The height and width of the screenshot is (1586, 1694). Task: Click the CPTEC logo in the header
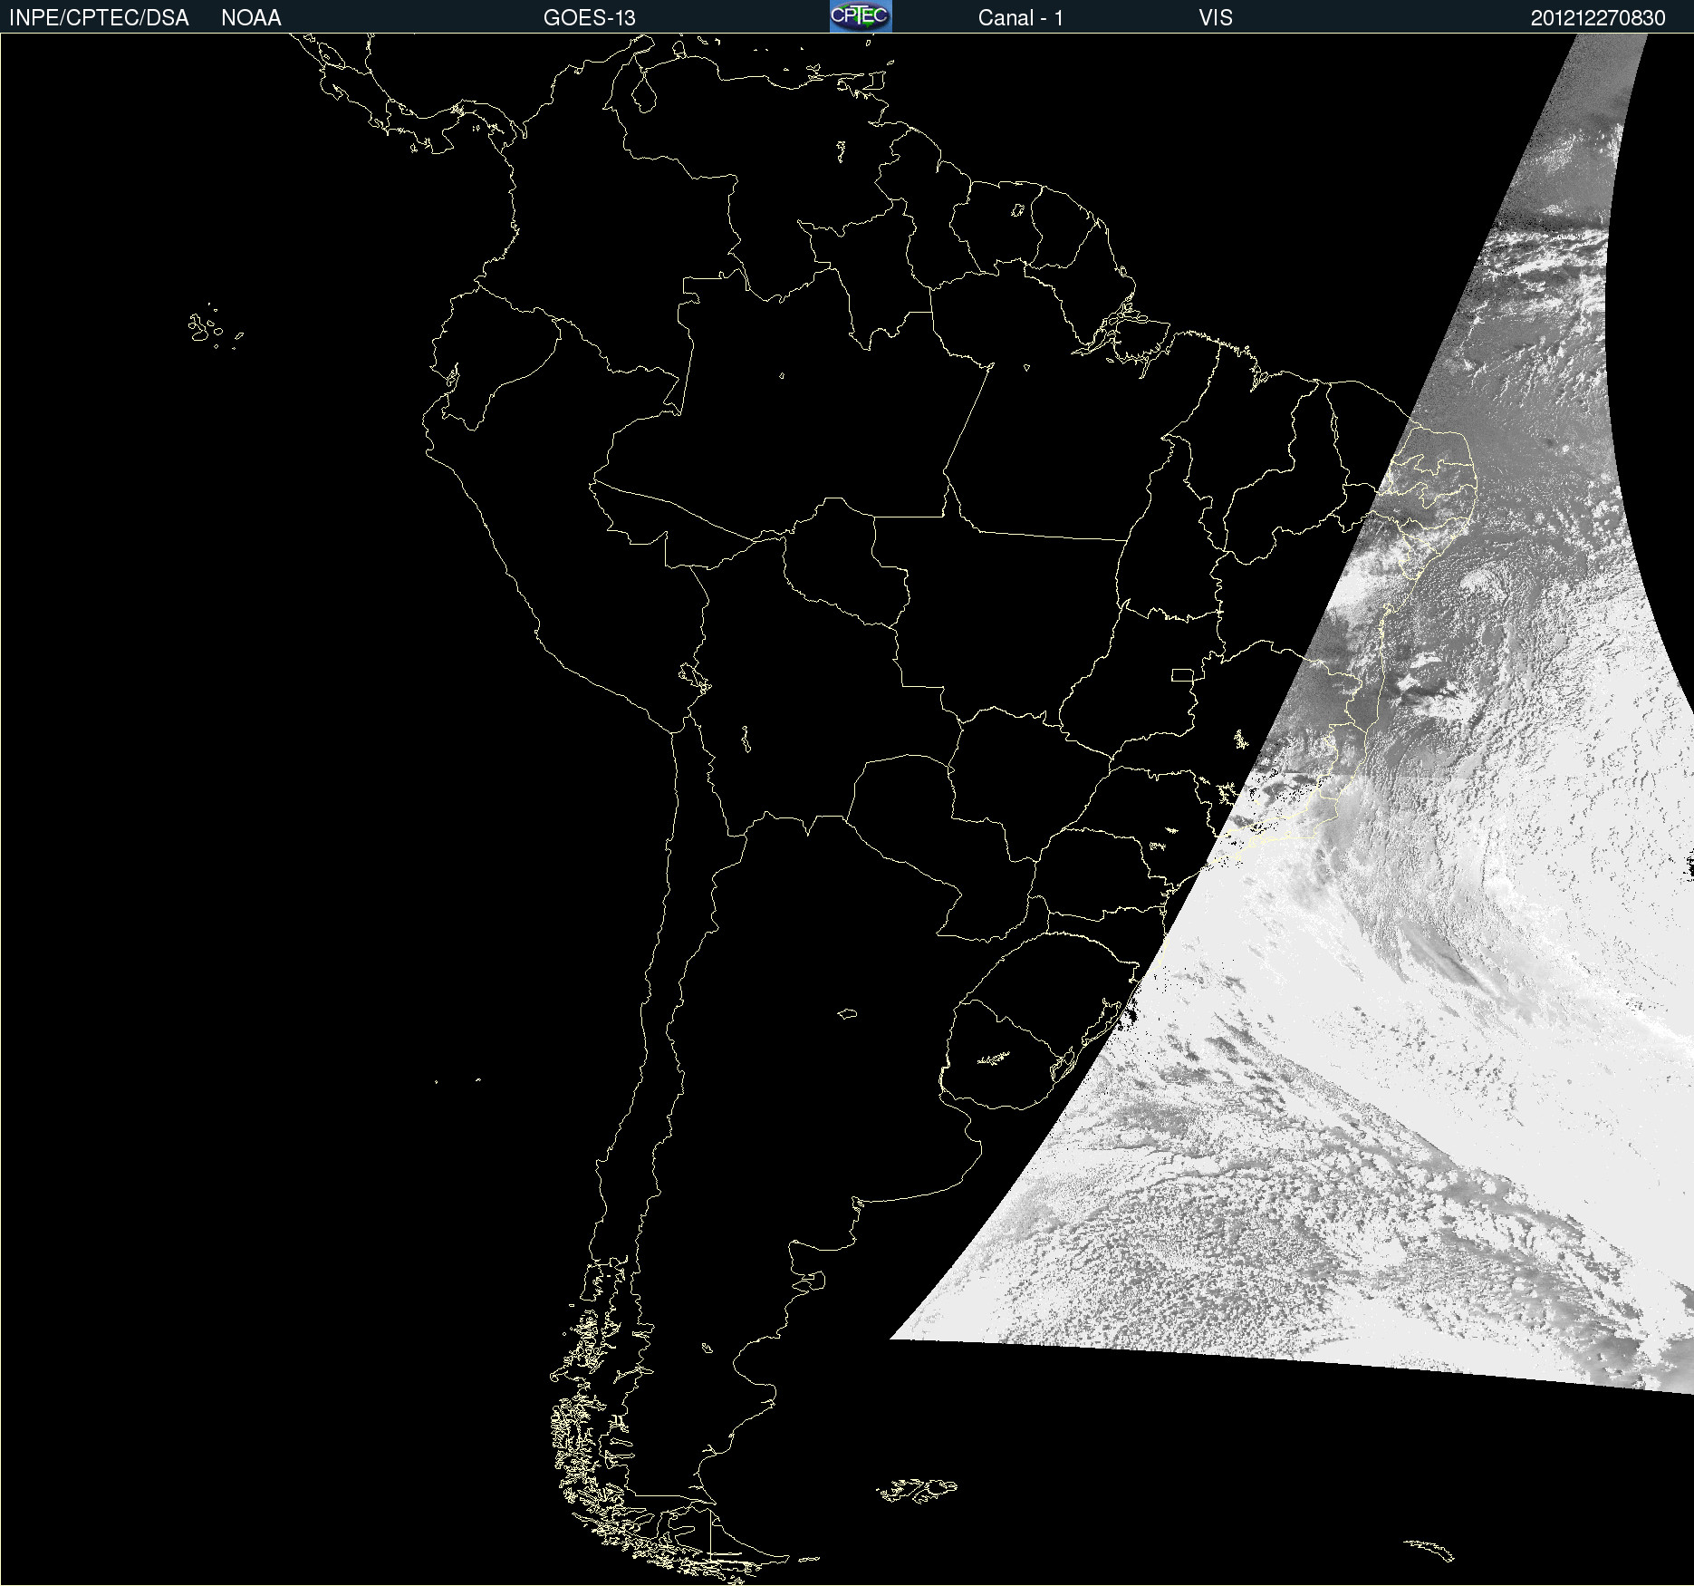(x=861, y=16)
